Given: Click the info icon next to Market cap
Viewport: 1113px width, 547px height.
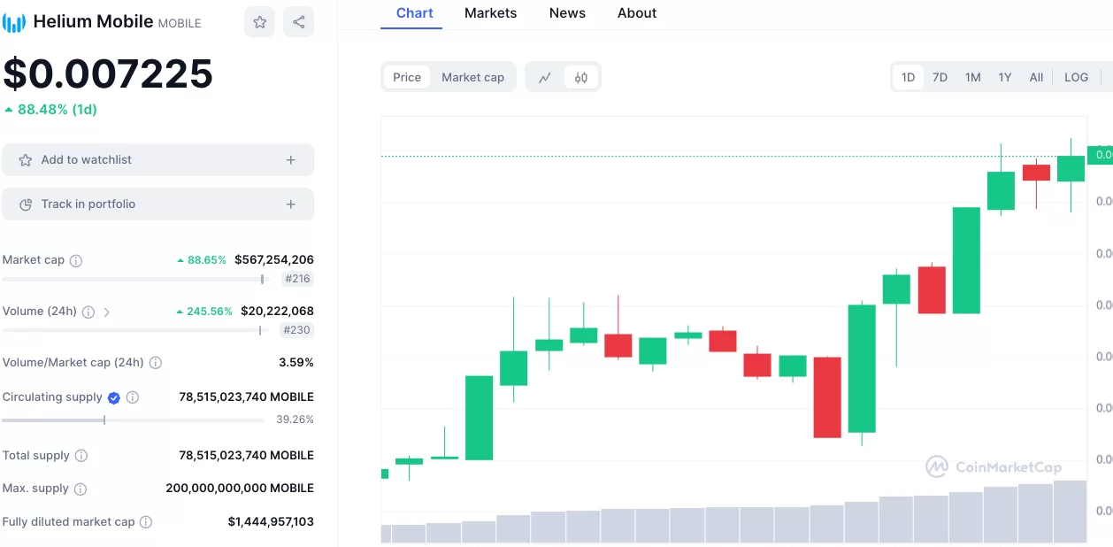Looking at the screenshot, I should tap(76, 260).
